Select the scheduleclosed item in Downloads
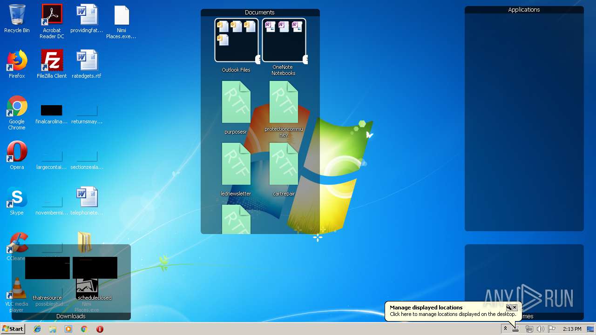The width and height of the screenshot is (596, 335). coord(95,279)
